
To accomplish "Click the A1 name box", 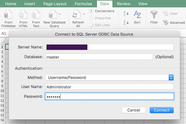I will (x=4, y=33).
